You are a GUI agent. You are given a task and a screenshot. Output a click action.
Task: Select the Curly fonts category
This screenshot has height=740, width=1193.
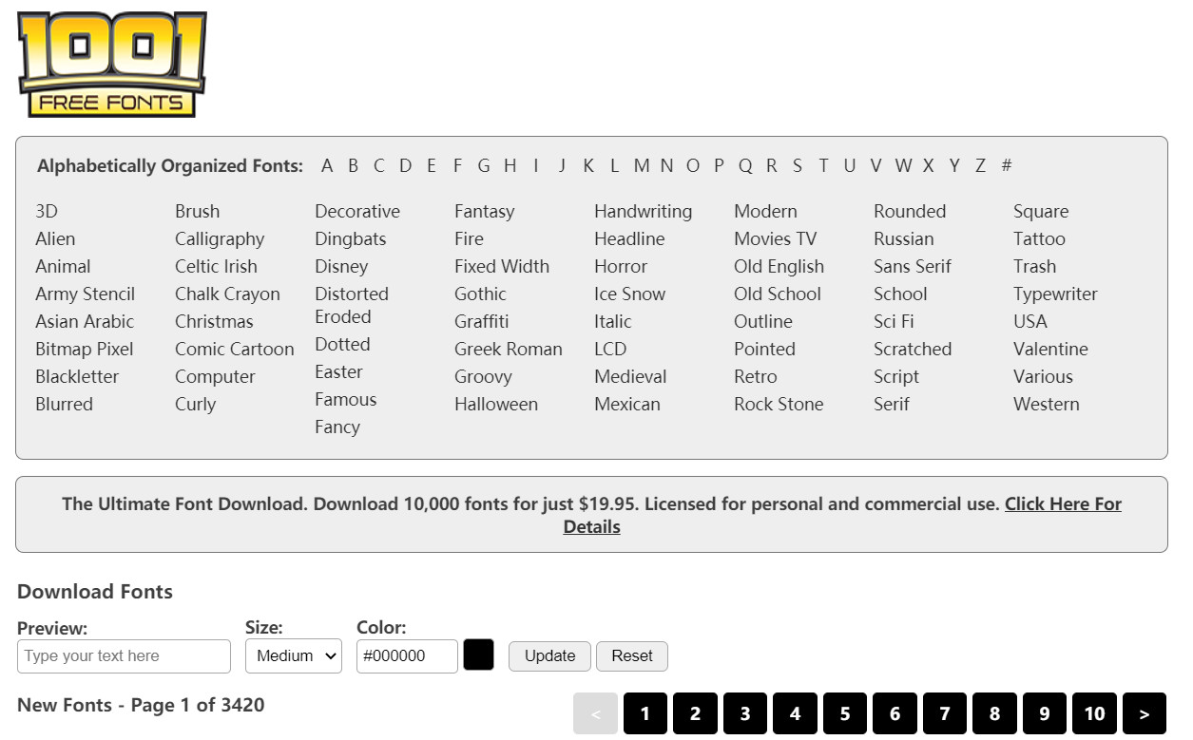point(196,404)
